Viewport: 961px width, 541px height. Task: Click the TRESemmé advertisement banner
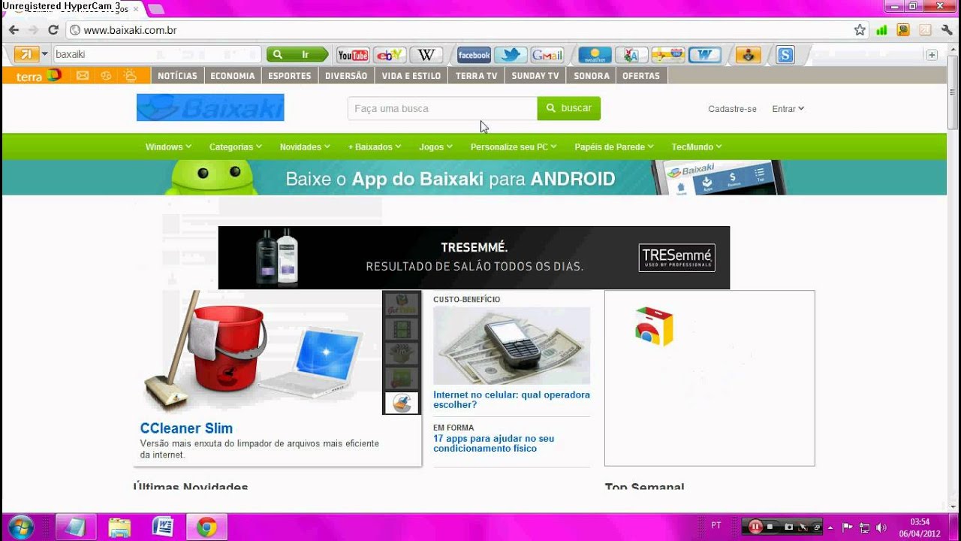pyautogui.click(x=474, y=258)
